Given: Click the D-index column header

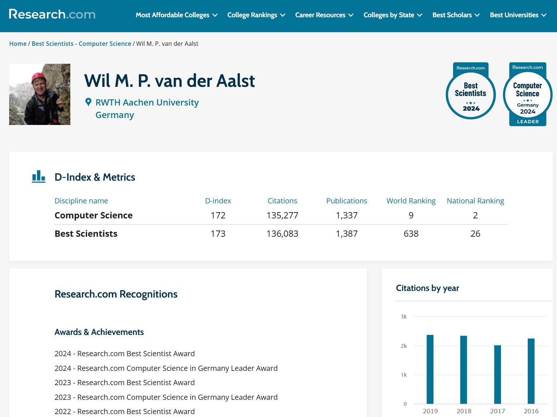Looking at the screenshot, I should tap(218, 201).
